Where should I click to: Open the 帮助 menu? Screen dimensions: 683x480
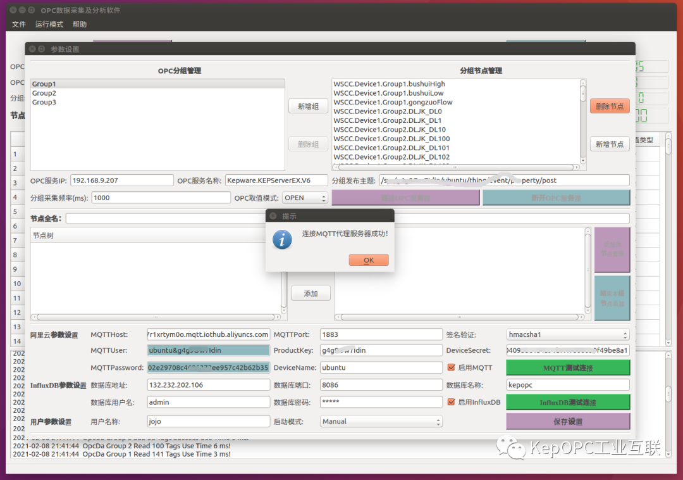tap(80, 25)
